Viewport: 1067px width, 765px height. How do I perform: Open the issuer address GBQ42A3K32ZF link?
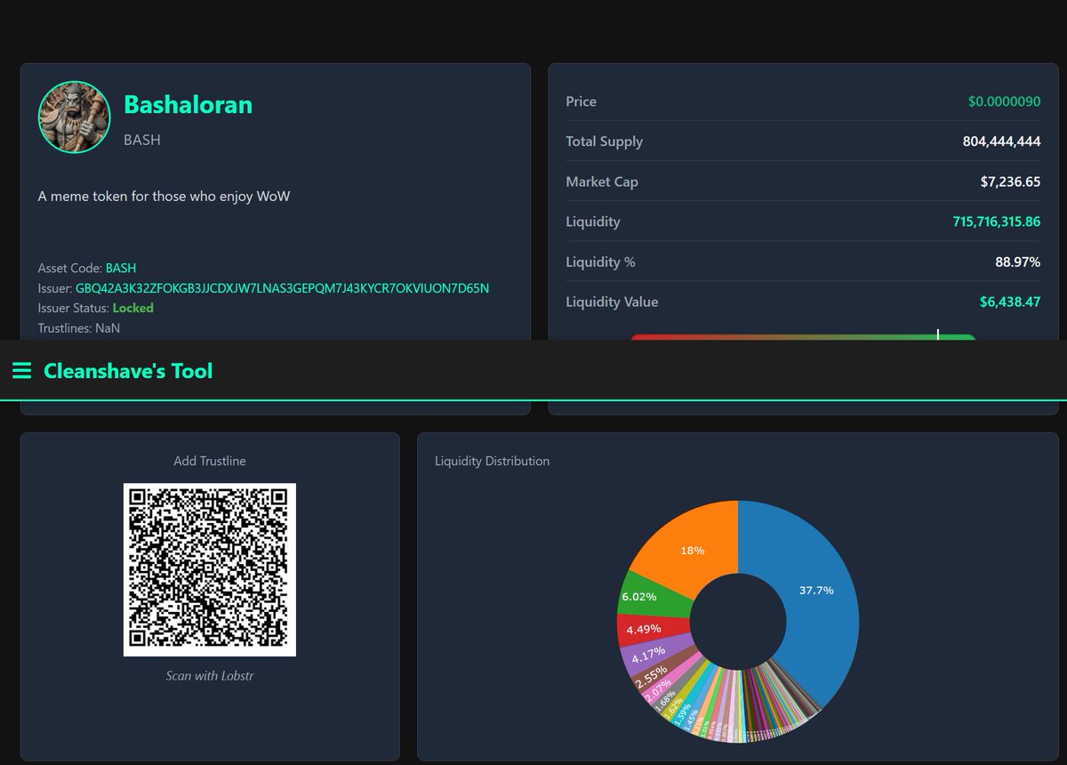click(x=282, y=288)
